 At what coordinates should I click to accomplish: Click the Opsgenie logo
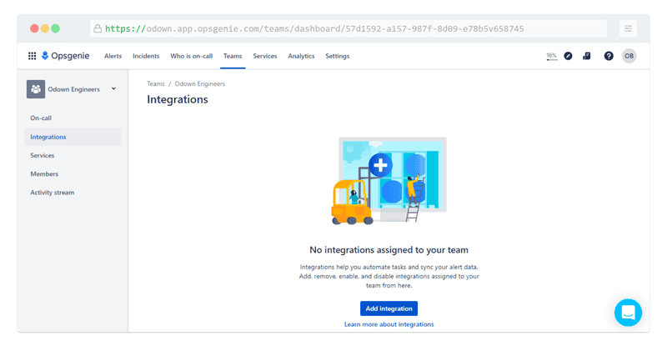pyautogui.click(x=67, y=56)
